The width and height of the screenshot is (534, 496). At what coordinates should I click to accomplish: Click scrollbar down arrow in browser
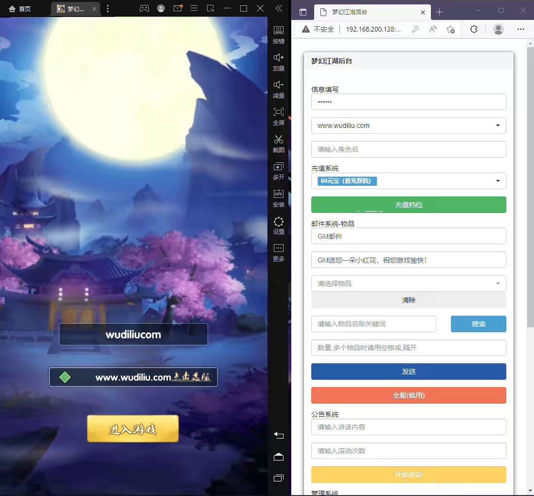[x=530, y=491]
